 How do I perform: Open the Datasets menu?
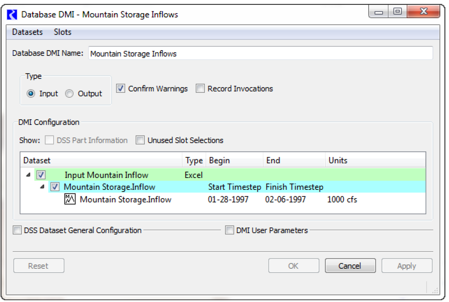(x=27, y=32)
